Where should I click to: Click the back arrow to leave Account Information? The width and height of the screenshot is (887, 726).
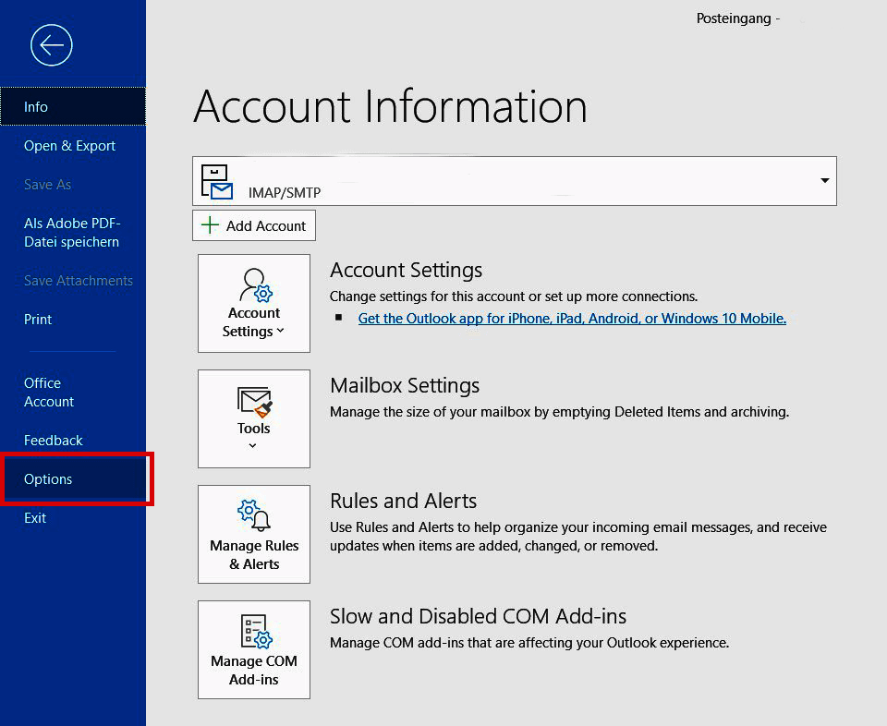click(52, 44)
